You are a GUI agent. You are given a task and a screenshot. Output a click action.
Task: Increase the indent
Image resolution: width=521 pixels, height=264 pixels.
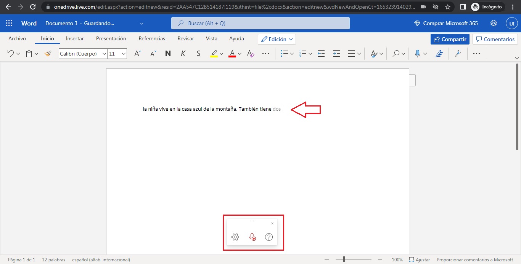coord(336,53)
